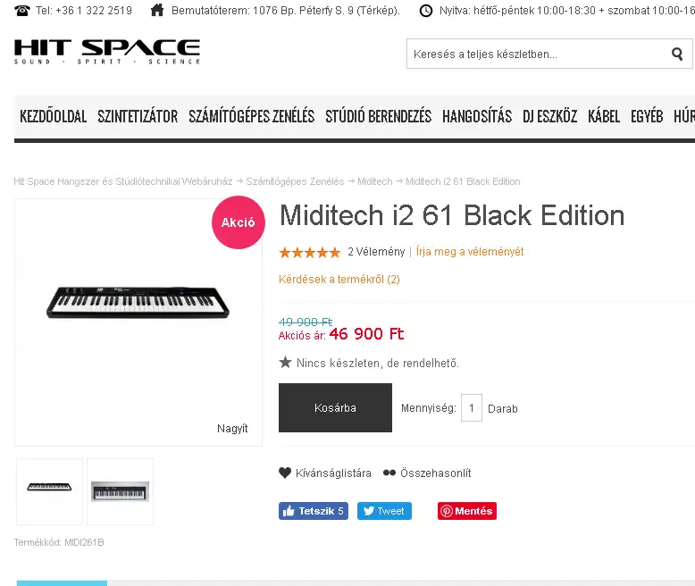The image size is (695, 586).
Task: Click the Miditech breadcrumb link
Action: [374, 181]
